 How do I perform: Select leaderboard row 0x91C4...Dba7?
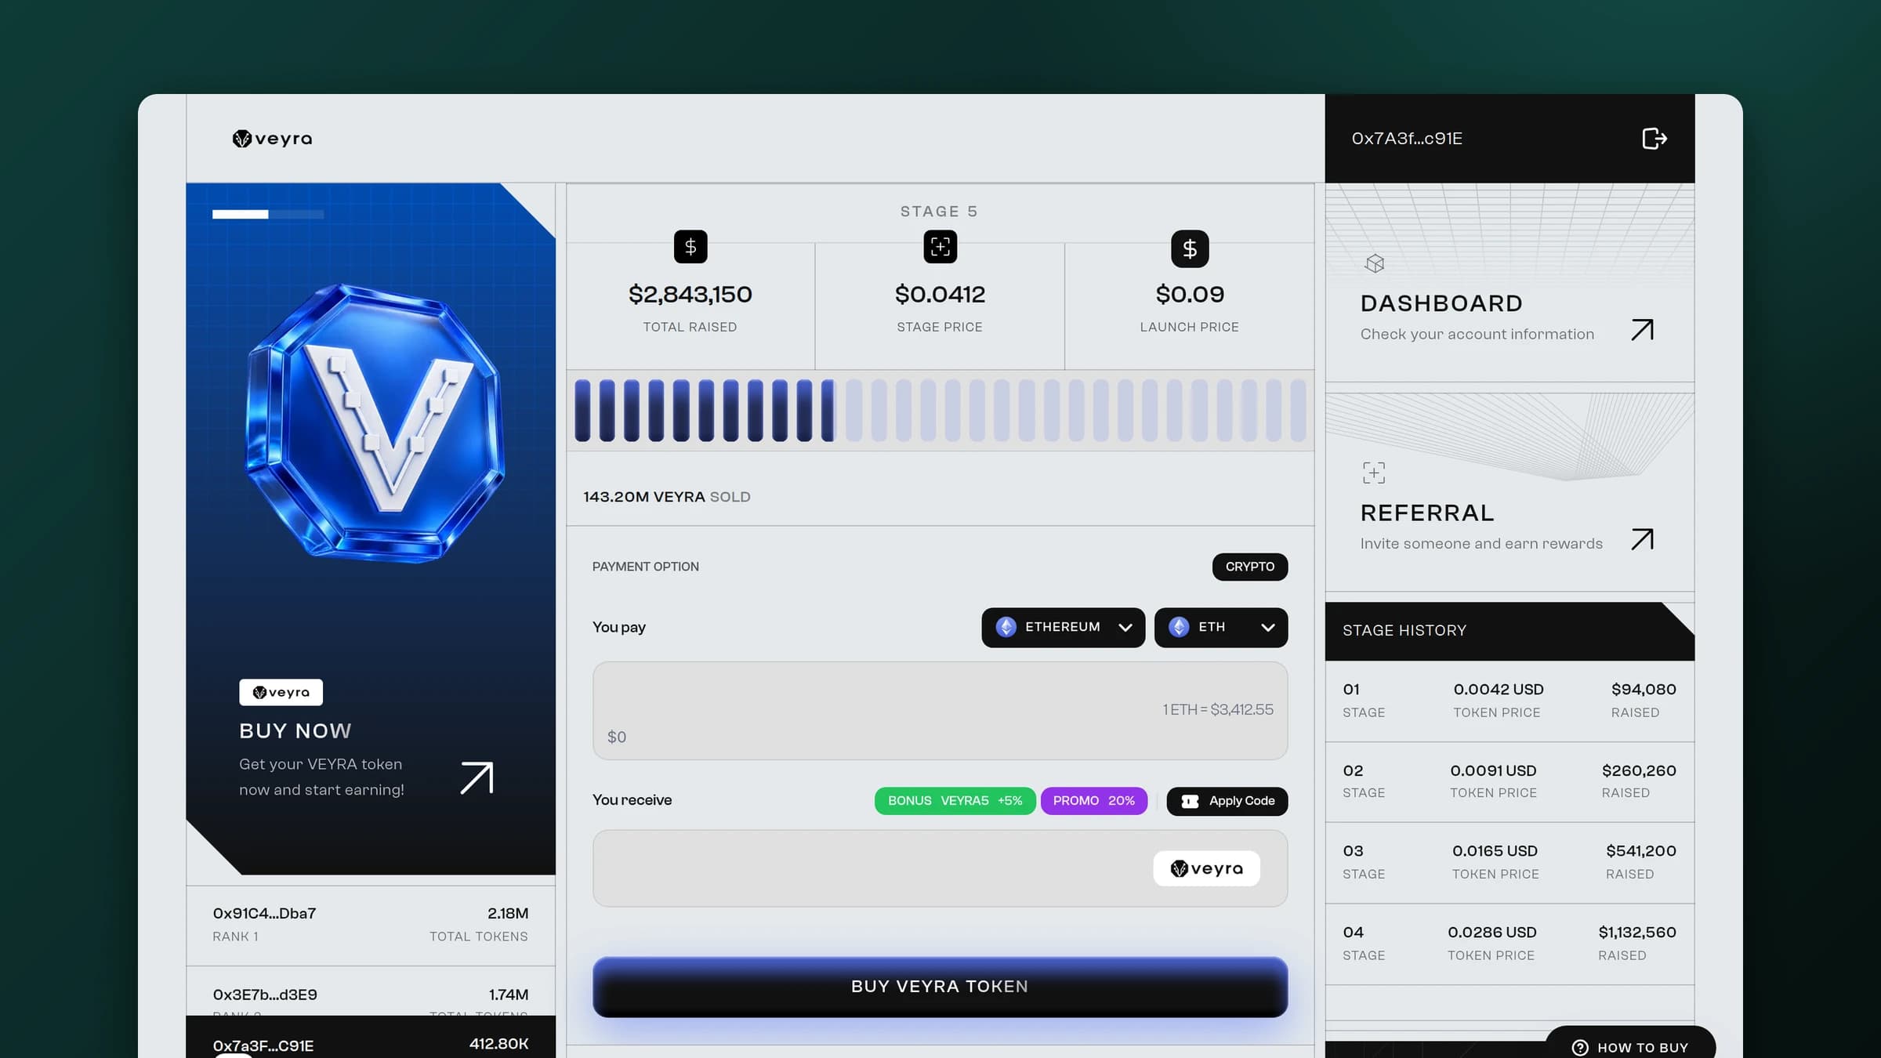tap(371, 925)
